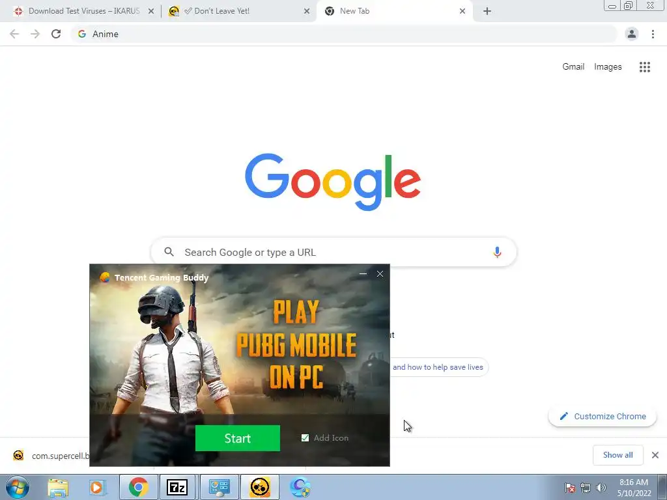667x500 pixels.
Task: Click the Chrome taskbar icon
Action: pyautogui.click(x=138, y=487)
